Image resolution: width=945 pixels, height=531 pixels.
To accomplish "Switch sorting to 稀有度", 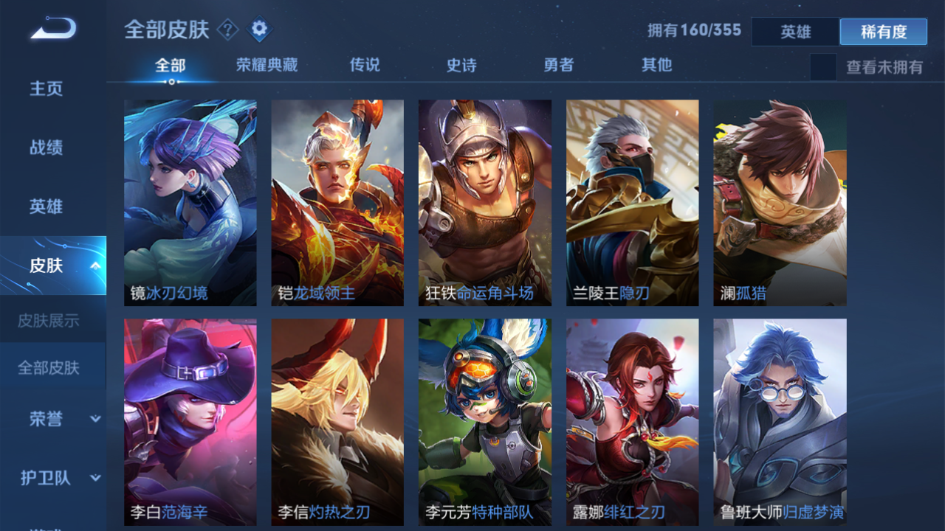I will tap(883, 32).
